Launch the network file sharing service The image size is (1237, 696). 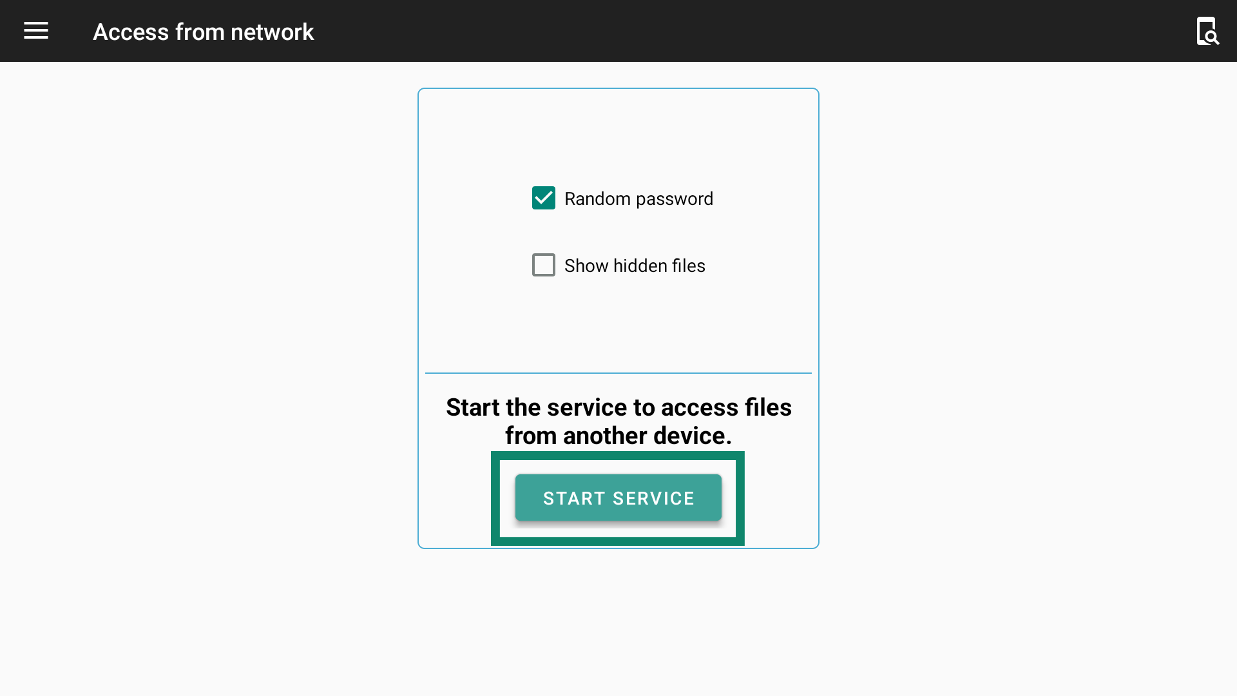pyautogui.click(x=618, y=498)
